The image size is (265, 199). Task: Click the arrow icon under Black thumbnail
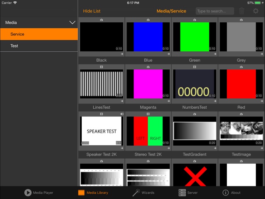[x=122, y=54]
